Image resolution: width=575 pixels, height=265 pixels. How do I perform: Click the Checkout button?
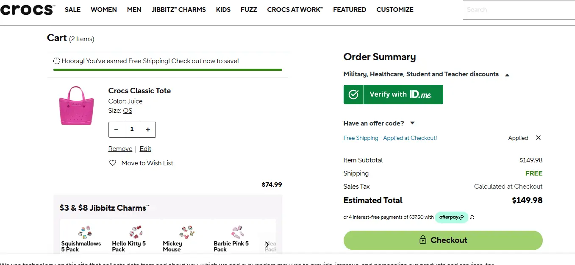[443, 240]
